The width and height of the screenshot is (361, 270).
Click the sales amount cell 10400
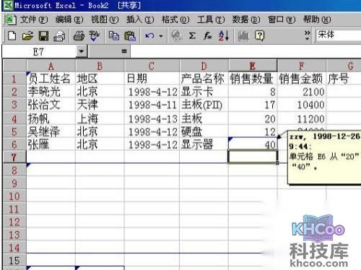click(x=302, y=105)
